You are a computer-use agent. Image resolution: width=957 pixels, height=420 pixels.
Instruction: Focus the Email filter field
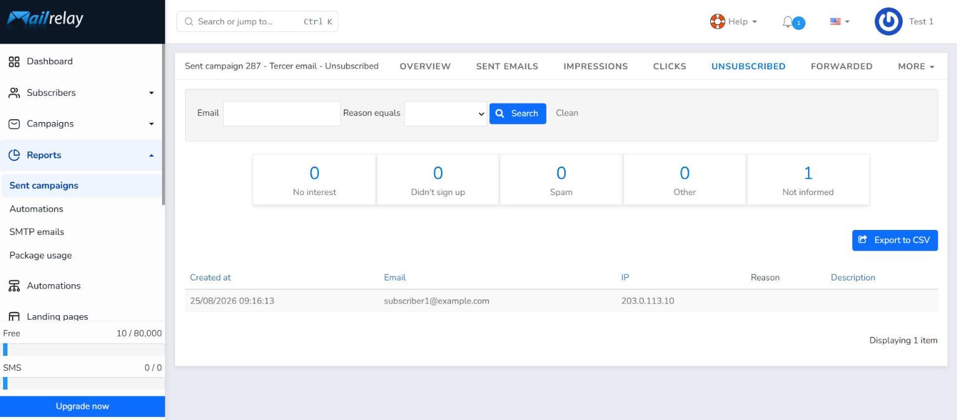[x=282, y=113]
